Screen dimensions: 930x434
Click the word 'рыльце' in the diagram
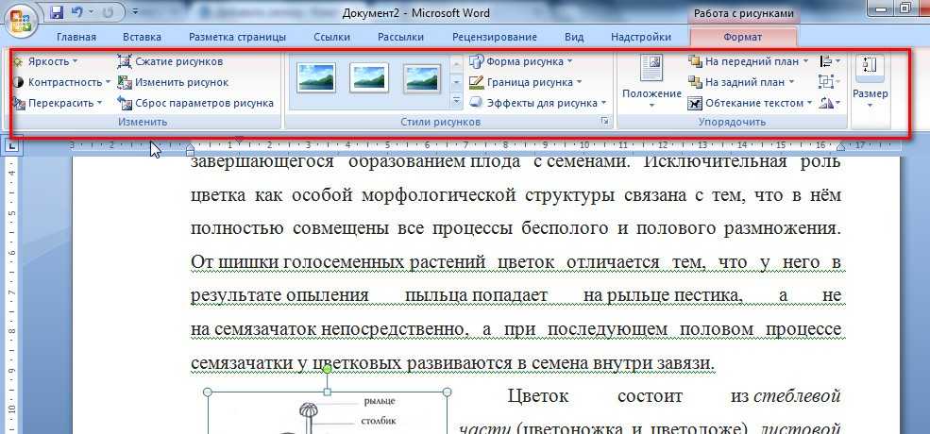click(x=379, y=401)
